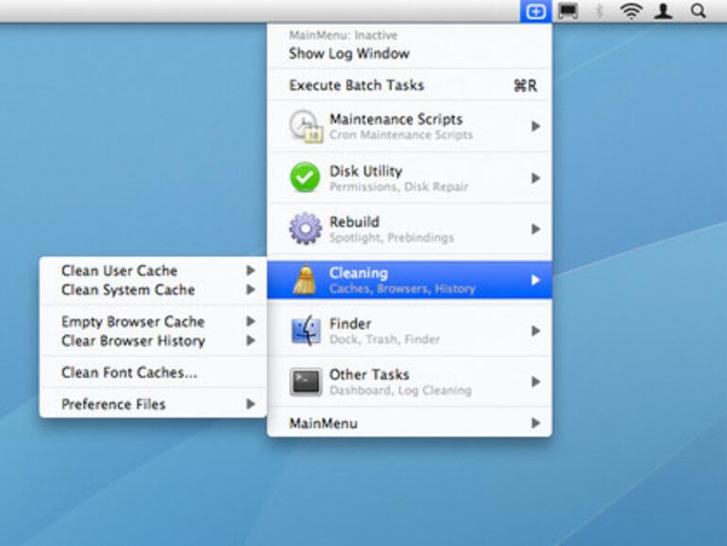The width and height of the screenshot is (727, 546).
Task: Click the display monitor icon in menu bar
Action: 568,11
